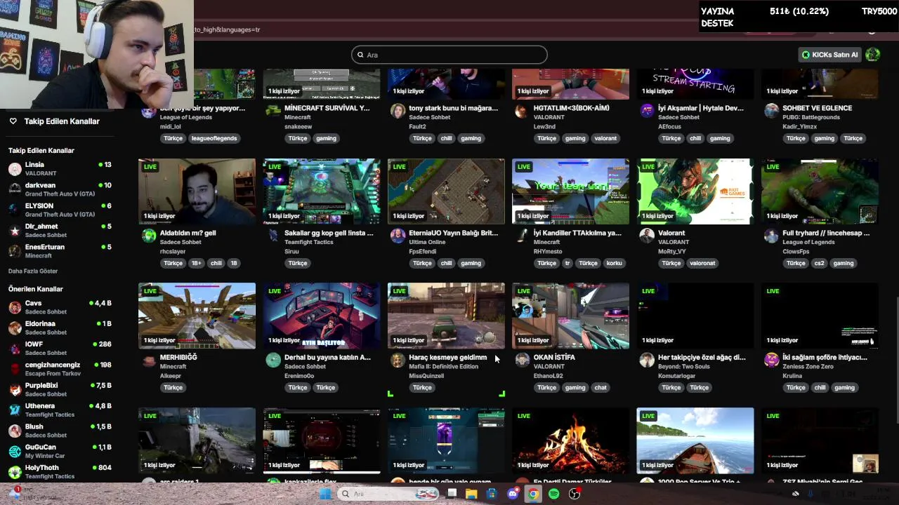This screenshot has height=505, width=899.
Task: Click Krulina's avatar under İki sağlam şoföre
Action: coord(771,360)
